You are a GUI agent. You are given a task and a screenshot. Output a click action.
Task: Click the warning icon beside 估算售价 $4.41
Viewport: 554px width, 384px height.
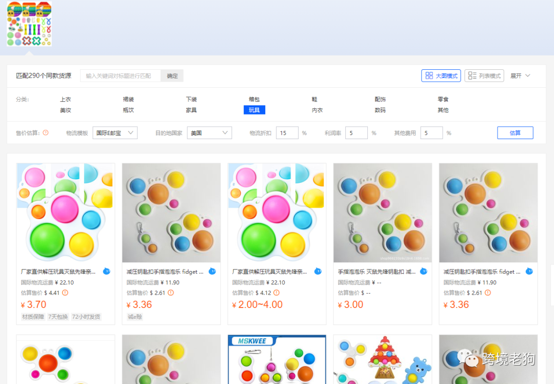(x=65, y=293)
